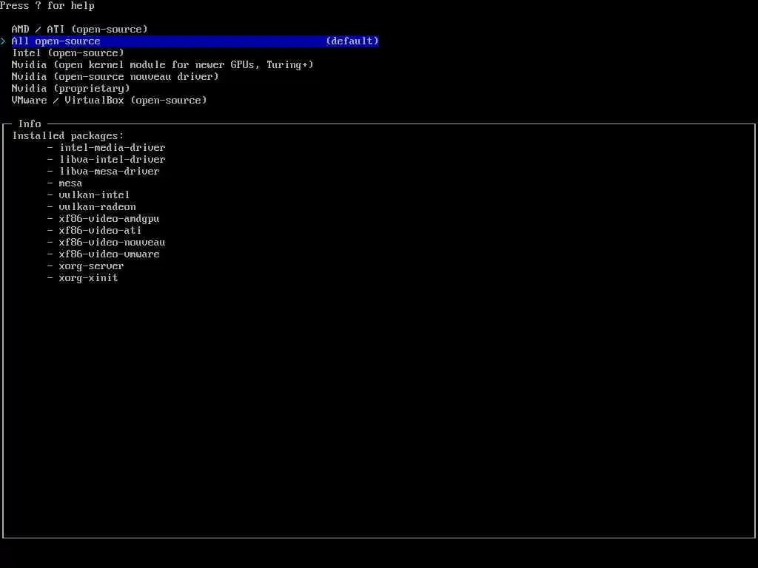
Task: Click the '(default)' label on highlighted row
Action: click(x=352, y=41)
